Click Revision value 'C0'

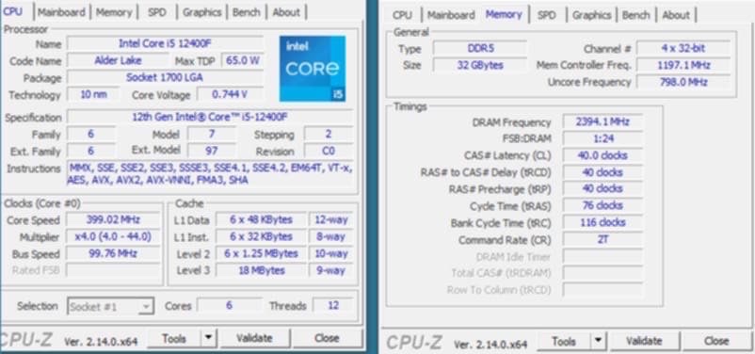point(329,151)
